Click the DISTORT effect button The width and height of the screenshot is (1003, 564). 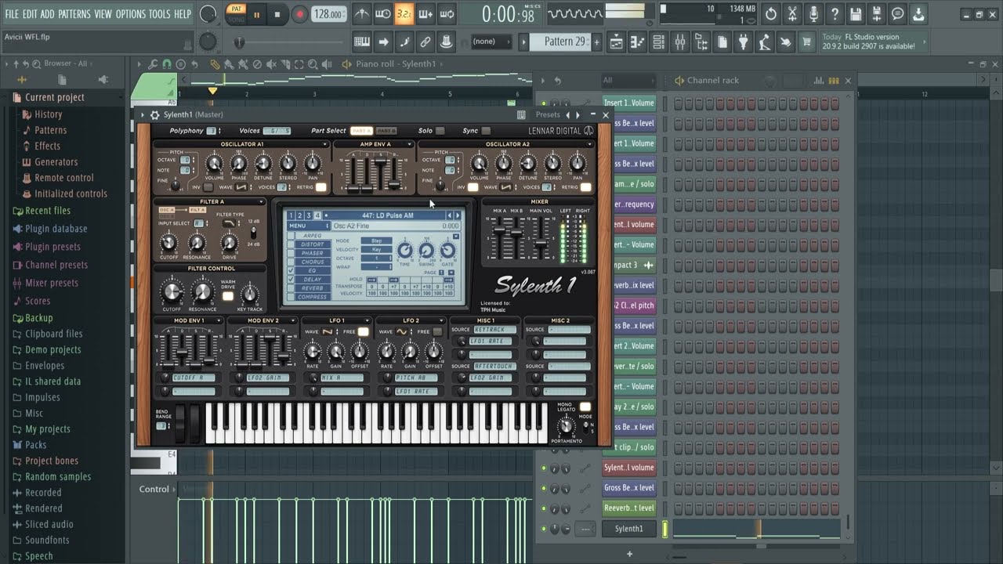point(313,244)
